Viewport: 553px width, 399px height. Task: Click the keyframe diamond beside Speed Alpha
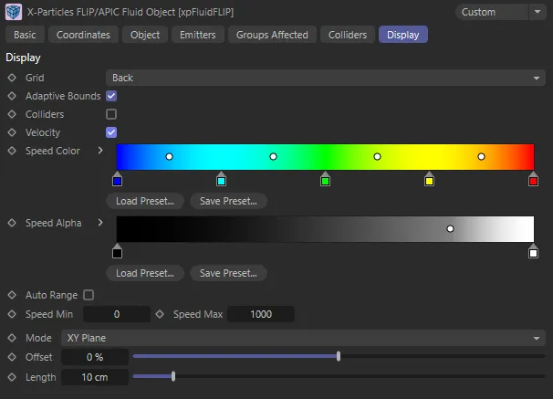[12, 223]
